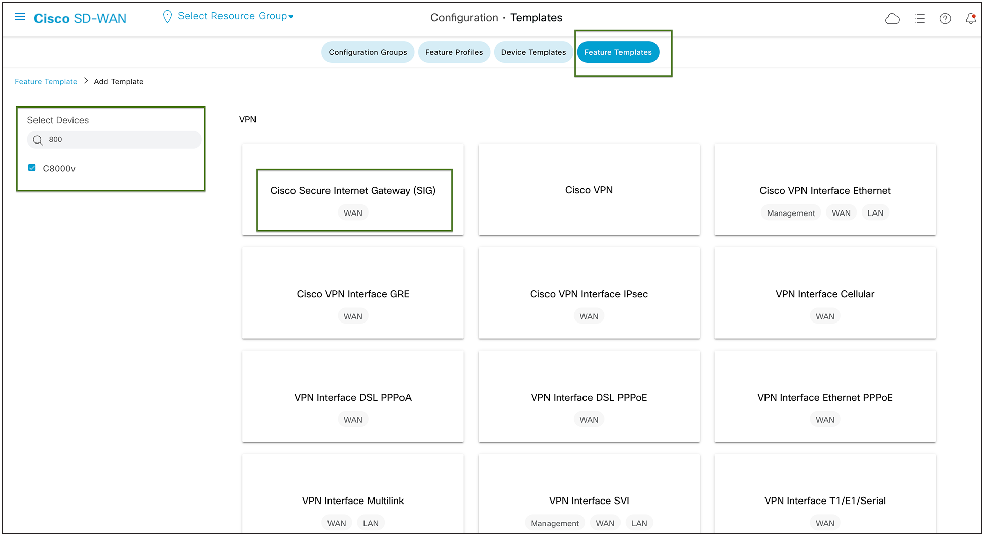
Task: Click LAN tag on Interface Ethernet card
Action: click(875, 213)
